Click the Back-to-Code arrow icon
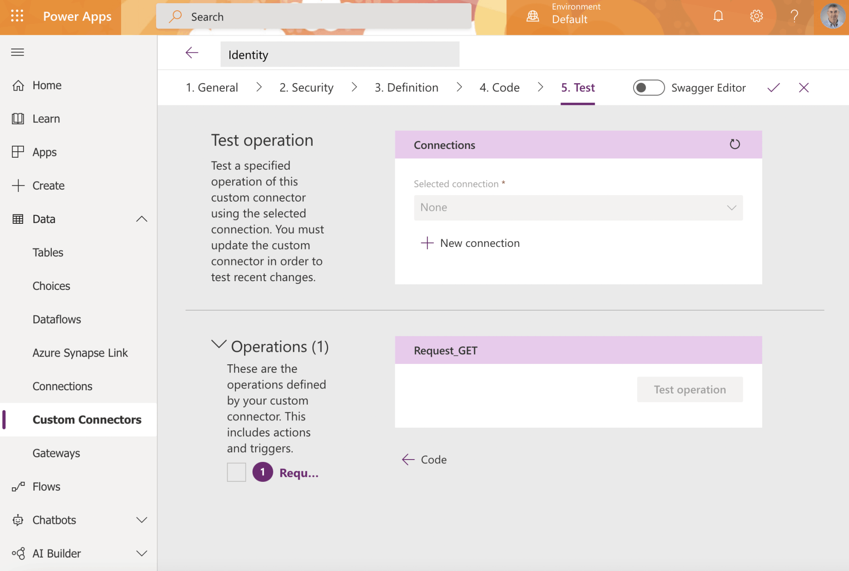The height and width of the screenshot is (571, 849). tap(408, 460)
